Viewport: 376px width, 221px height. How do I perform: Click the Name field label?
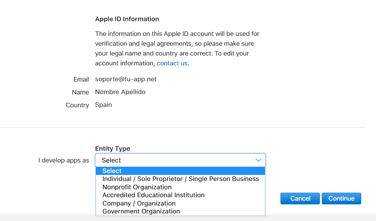point(80,93)
